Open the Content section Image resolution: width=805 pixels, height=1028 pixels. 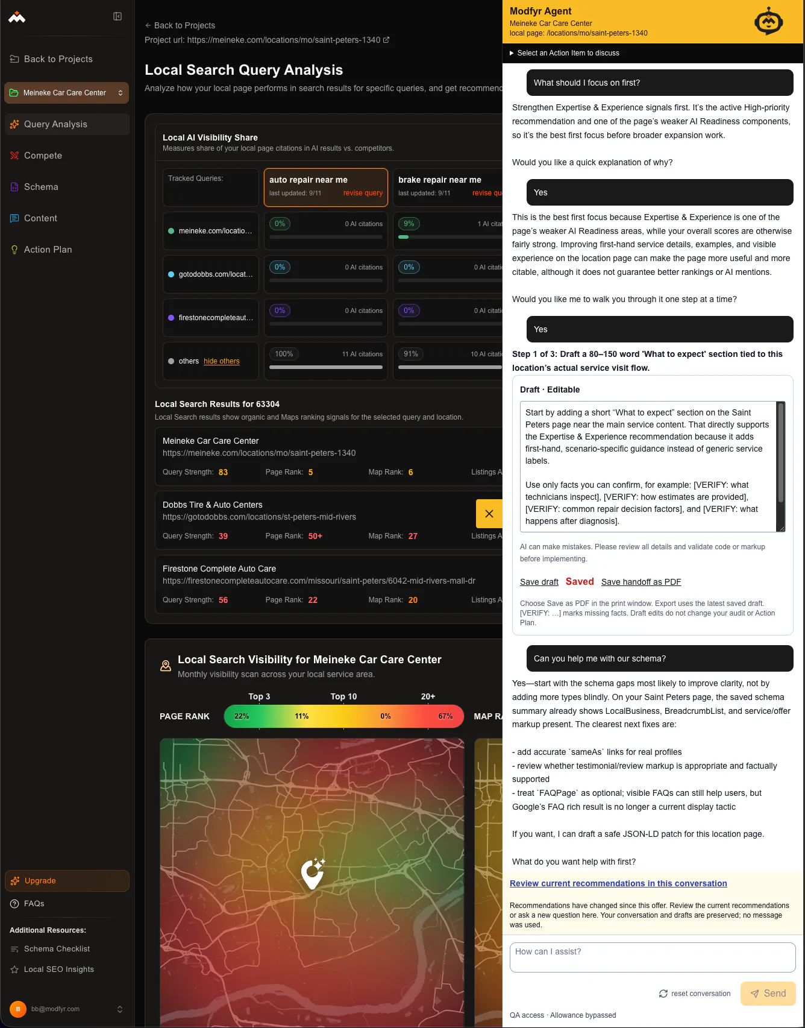(x=67, y=218)
